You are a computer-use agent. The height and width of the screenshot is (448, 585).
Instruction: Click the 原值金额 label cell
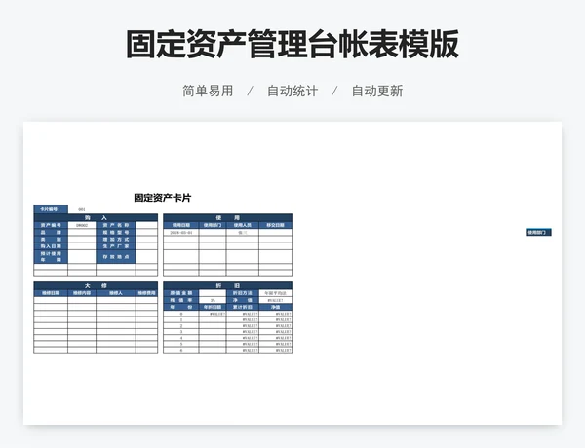coord(181,293)
